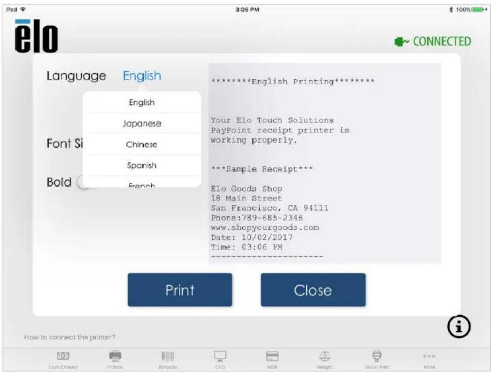Click the Close button

313,290
